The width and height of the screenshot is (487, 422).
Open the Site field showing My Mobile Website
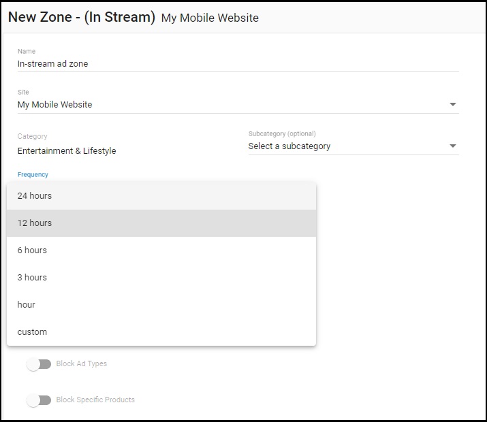pos(238,105)
